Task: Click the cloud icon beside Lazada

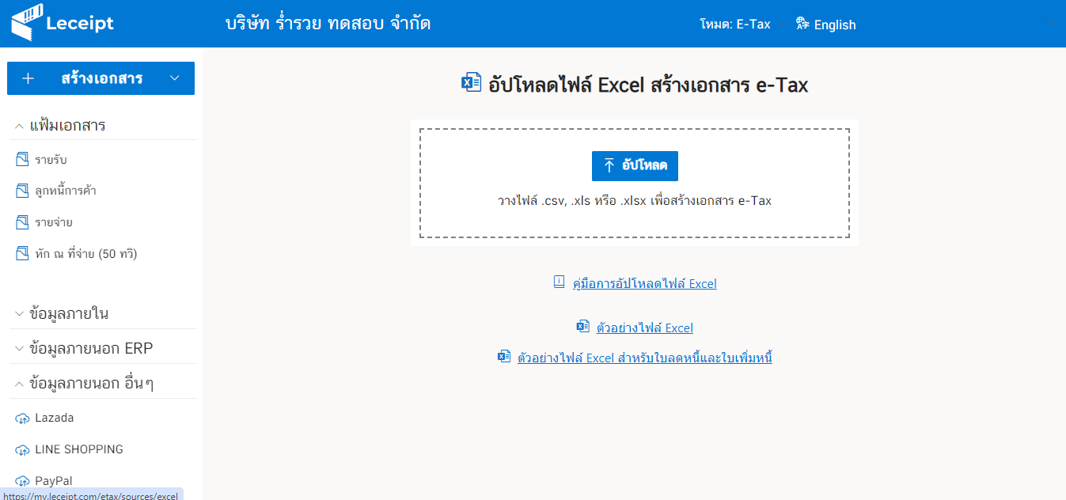Action: (x=21, y=417)
